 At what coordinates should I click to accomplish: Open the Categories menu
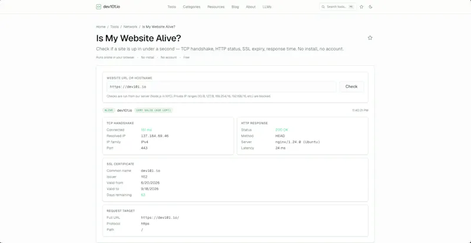192,6
